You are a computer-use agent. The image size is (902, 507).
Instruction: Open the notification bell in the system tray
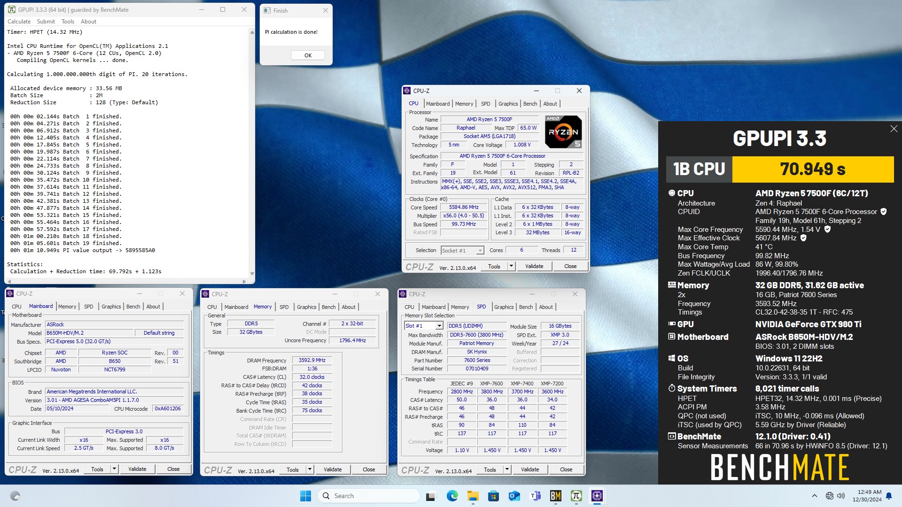click(889, 496)
